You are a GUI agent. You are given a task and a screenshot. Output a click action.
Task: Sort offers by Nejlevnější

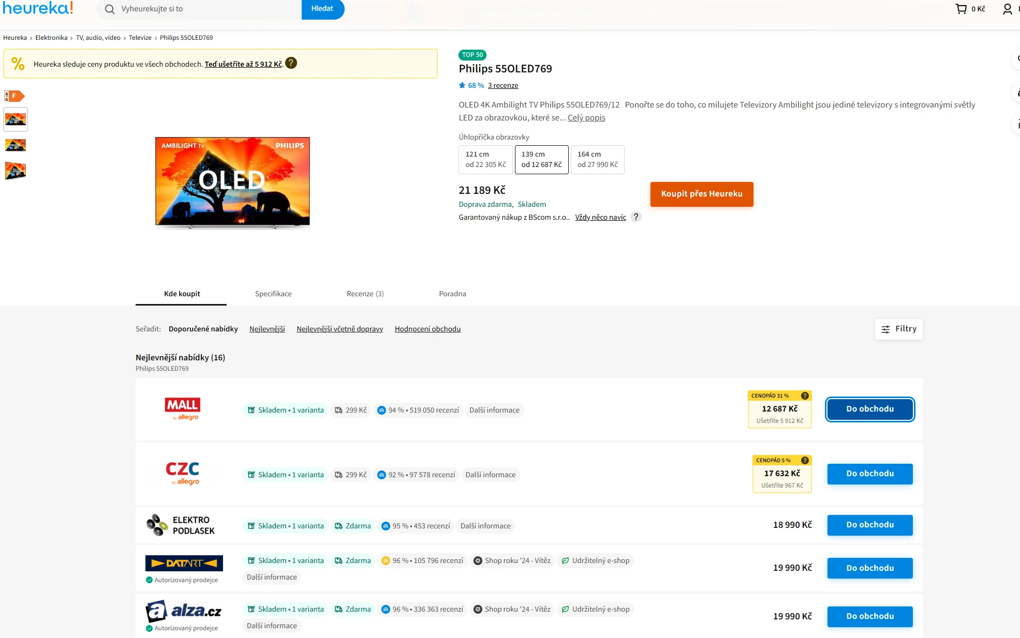(267, 329)
